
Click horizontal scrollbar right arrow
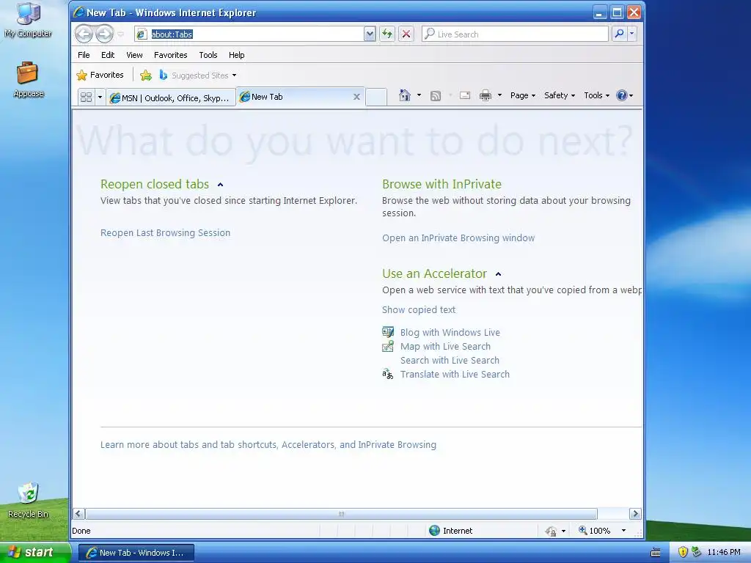(x=635, y=514)
